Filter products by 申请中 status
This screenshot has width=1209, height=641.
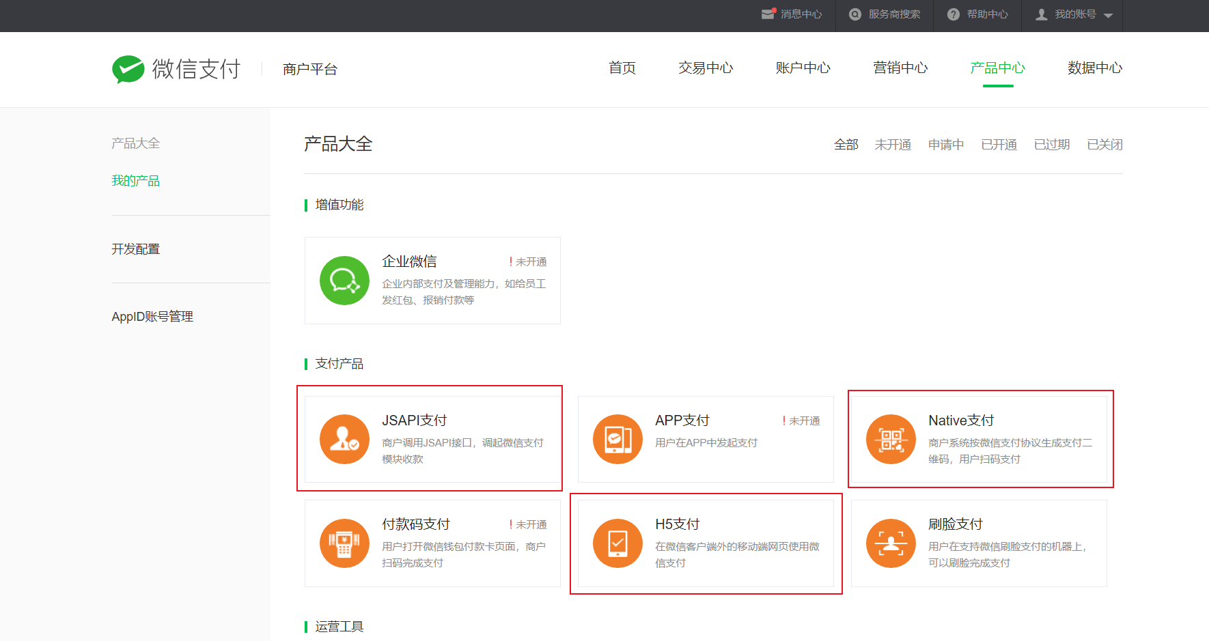946,145
